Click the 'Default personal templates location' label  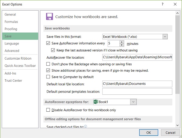pos(73,92)
